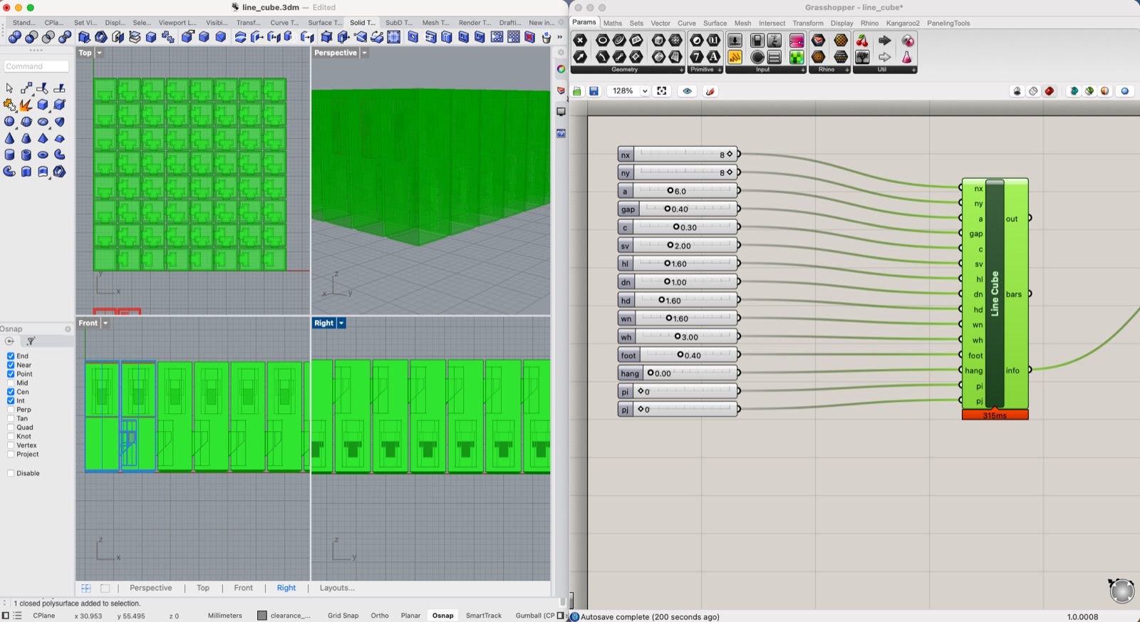Toggle the End osnap checkbox
This screenshot has height=622, width=1140.
point(11,356)
